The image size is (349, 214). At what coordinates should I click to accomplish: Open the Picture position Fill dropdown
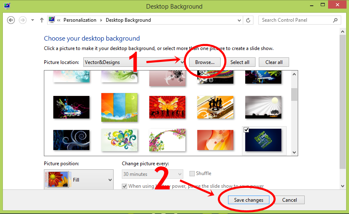pos(79,180)
